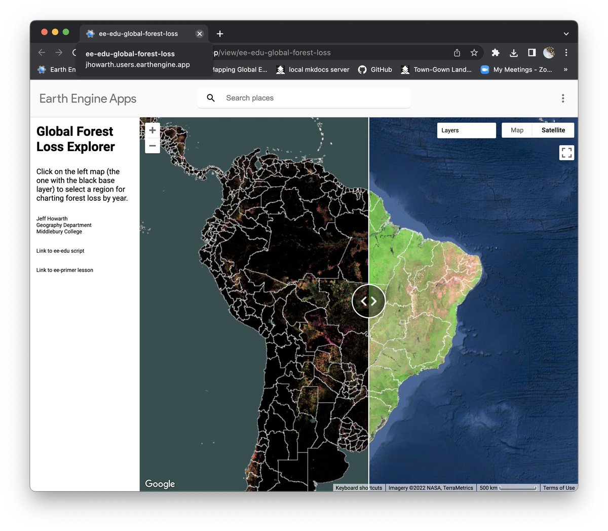
Task: Click the search magnifier icon
Action: (x=211, y=98)
